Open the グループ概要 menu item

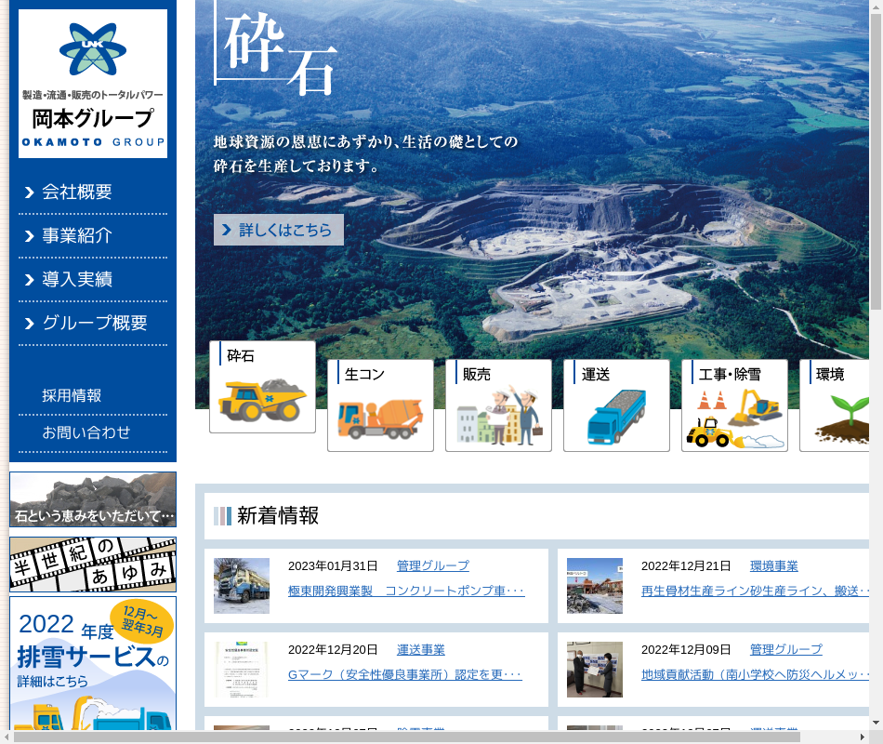click(x=95, y=323)
